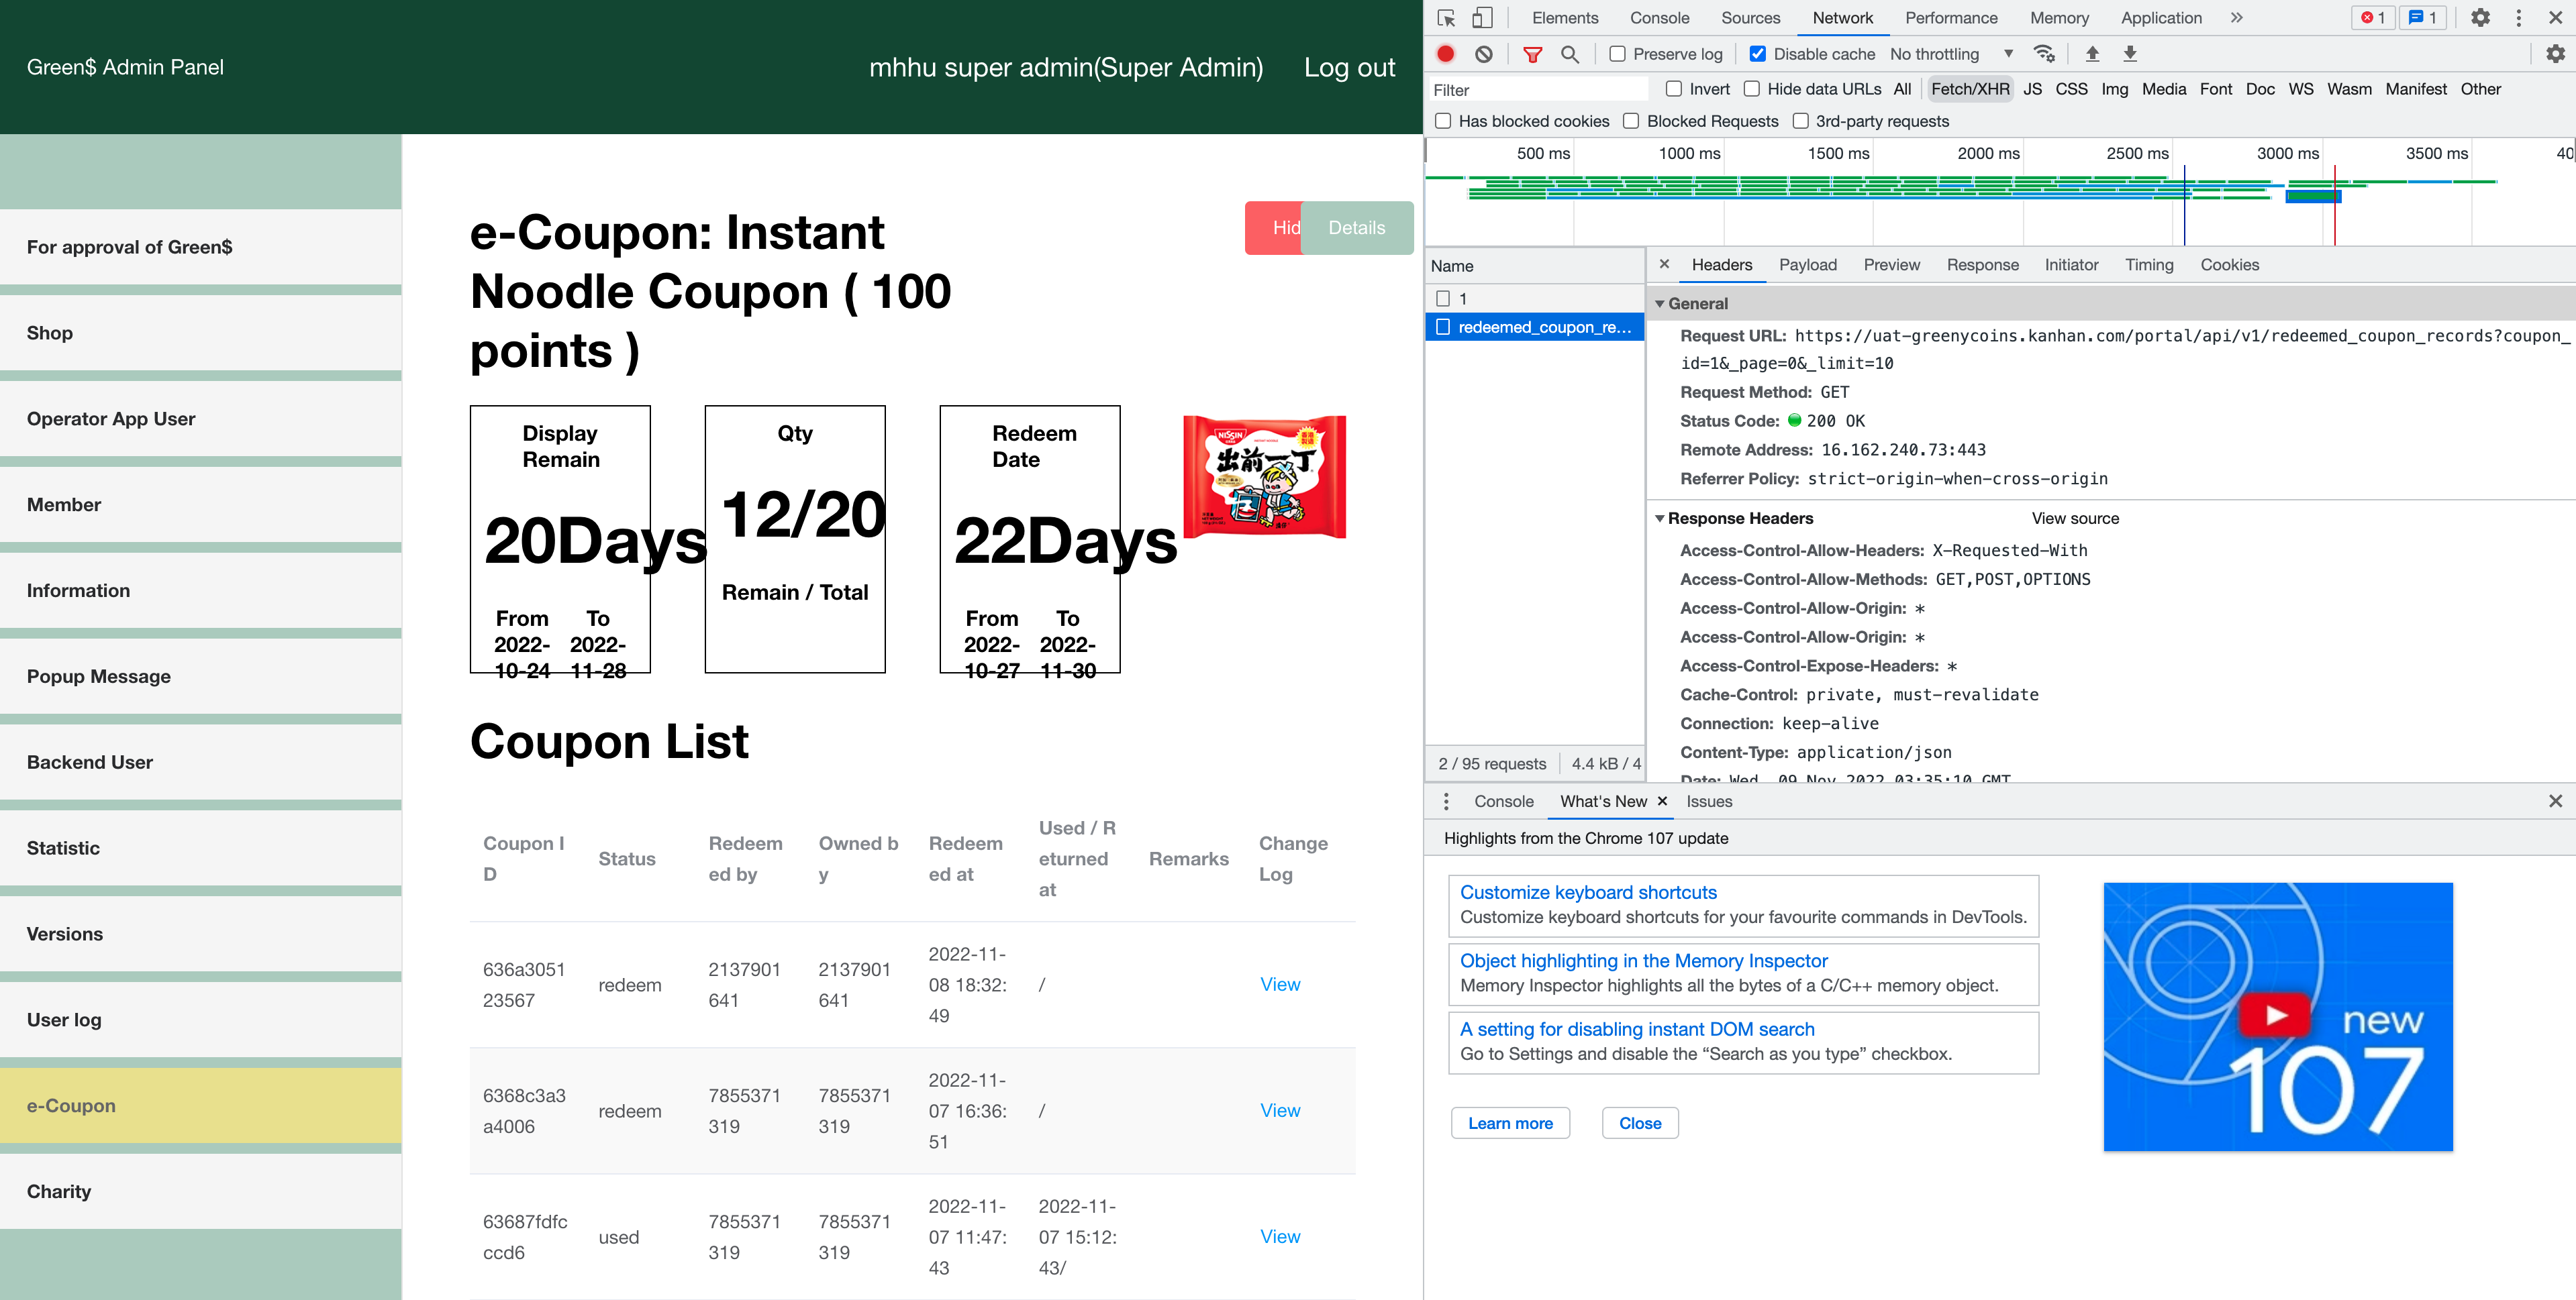Toggle the device toolbar icon
Screen dimensions: 2576x1300
(x=1482, y=18)
